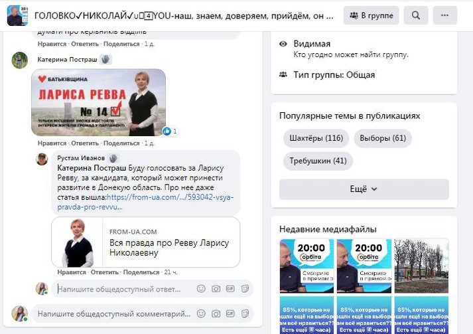Open the bare trees photo in recent media
This screenshot has height=334, width=473.
coord(421,266)
